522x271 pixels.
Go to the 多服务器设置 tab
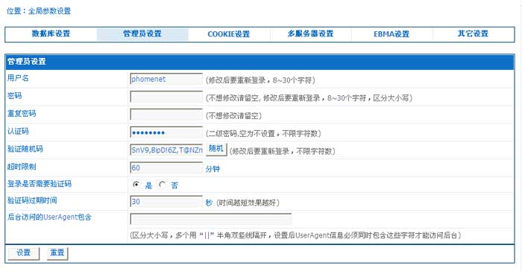311,34
